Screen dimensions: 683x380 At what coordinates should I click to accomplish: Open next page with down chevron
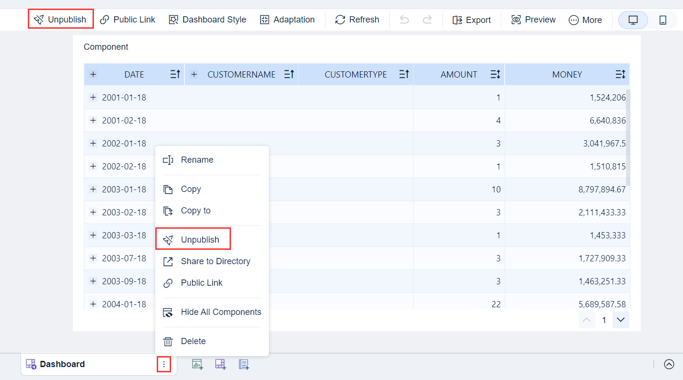click(621, 320)
